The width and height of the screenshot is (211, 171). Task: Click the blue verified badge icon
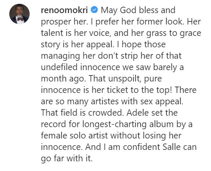click(94, 10)
